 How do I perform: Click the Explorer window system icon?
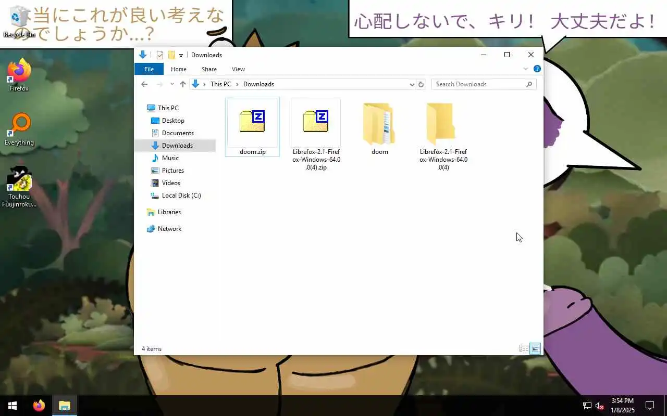coord(143,55)
